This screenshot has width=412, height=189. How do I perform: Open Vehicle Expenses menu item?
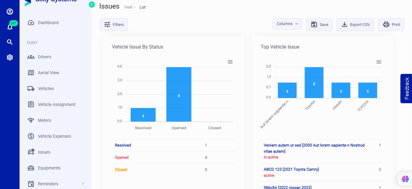pyautogui.click(x=54, y=136)
